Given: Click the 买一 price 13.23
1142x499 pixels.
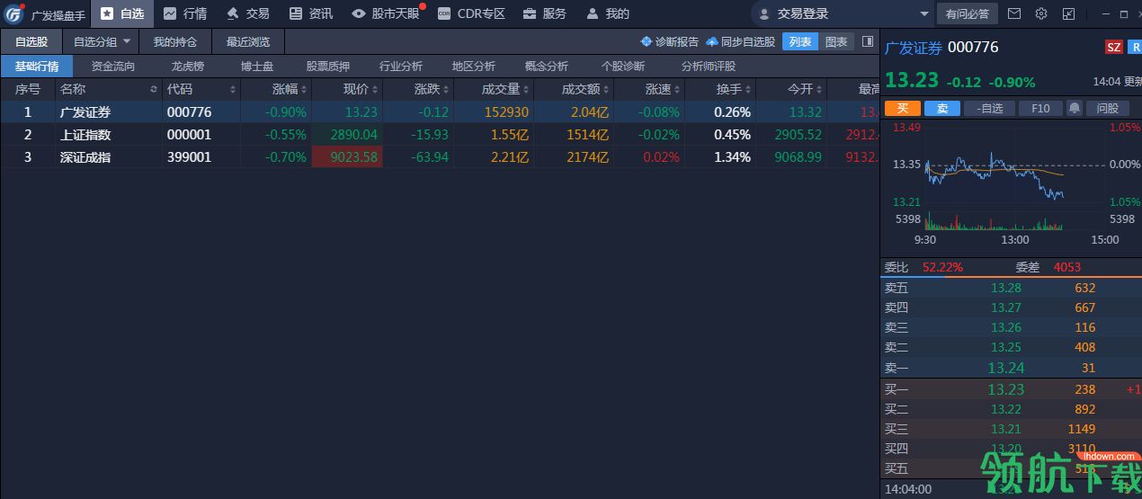Looking at the screenshot, I should click(1006, 389).
